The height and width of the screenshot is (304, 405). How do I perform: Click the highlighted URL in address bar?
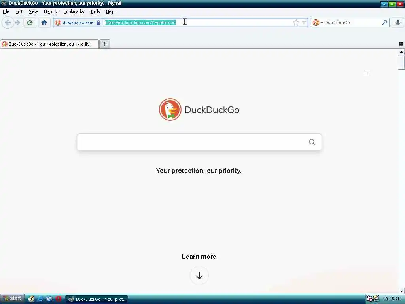140,23
